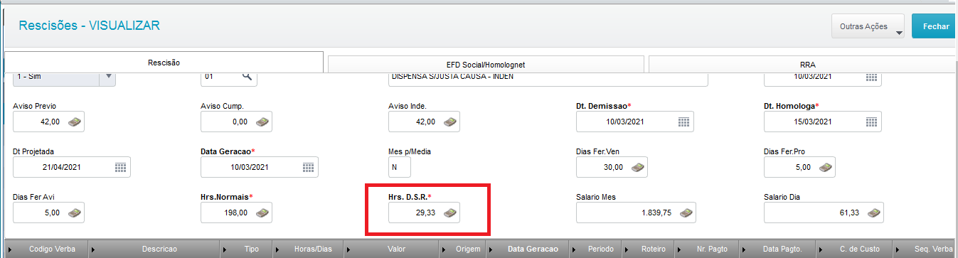Screen dimensions: 958x258
Task: Click the Hrs. D.S.R. value field
Action: coord(424,212)
